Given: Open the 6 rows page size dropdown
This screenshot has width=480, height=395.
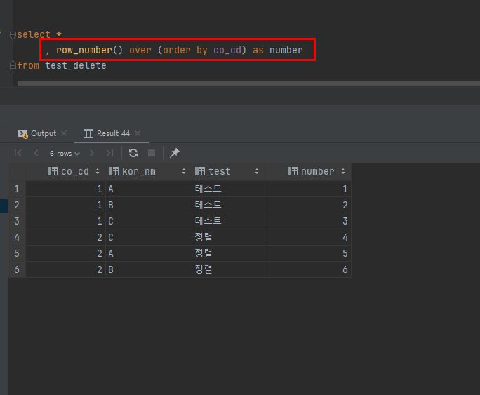Looking at the screenshot, I should pyautogui.click(x=65, y=153).
